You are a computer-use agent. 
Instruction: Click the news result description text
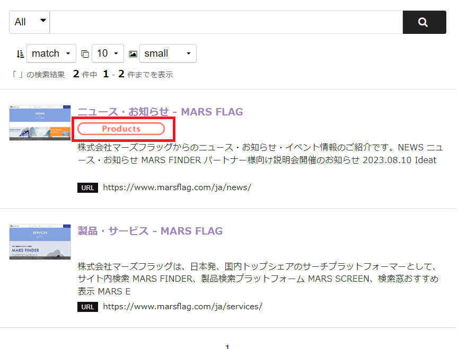click(260, 154)
